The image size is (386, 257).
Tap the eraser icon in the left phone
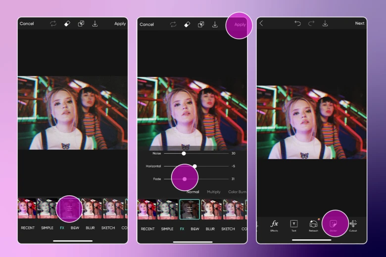(67, 24)
